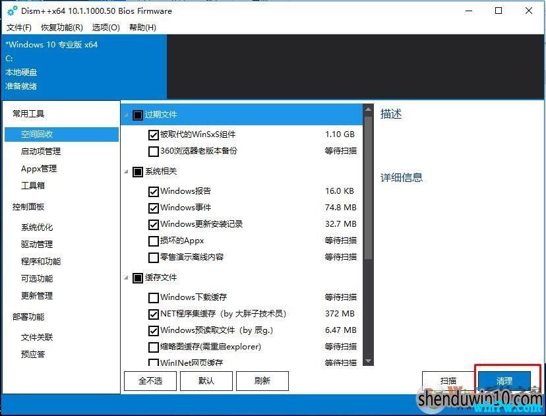This screenshot has height=416, width=546.
Task: Uncheck NET程序集缓存 item
Action: [x=154, y=314]
